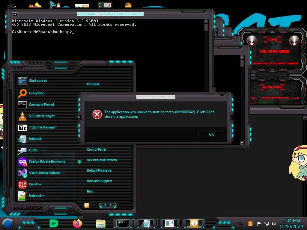
Task: Open Action Center flag in the tray
Action: pyautogui.click(x=259, y=223)
